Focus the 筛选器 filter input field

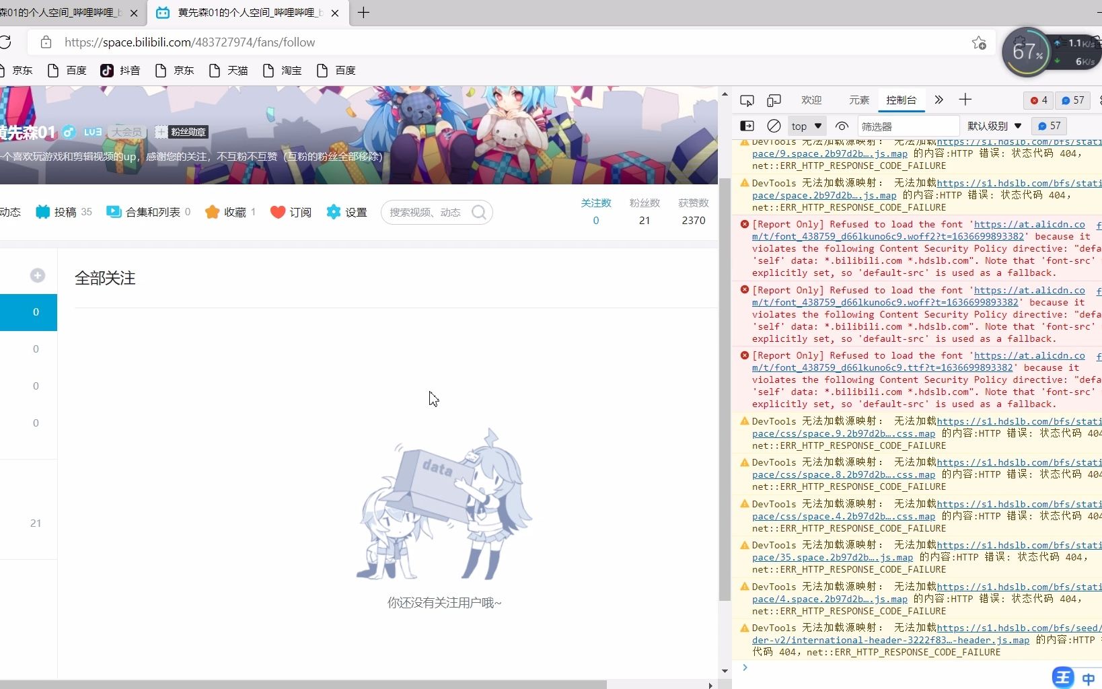[908, 126]
